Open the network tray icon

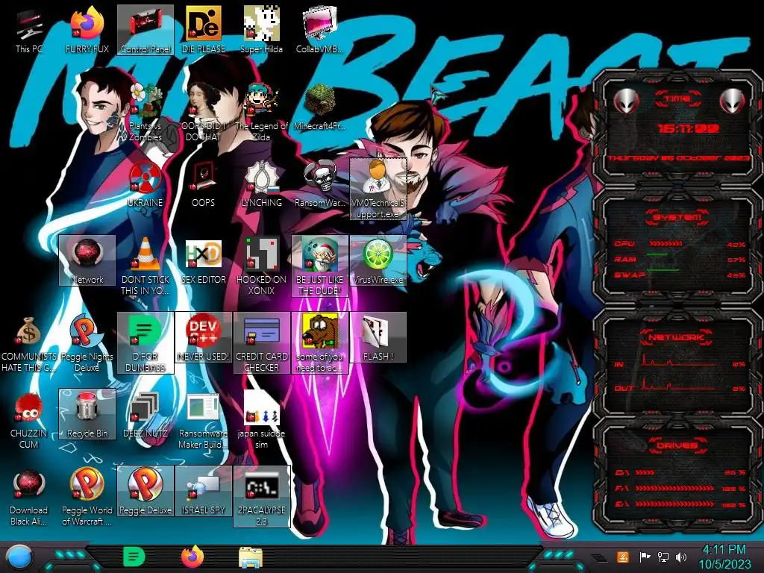[x=663, y=557]
